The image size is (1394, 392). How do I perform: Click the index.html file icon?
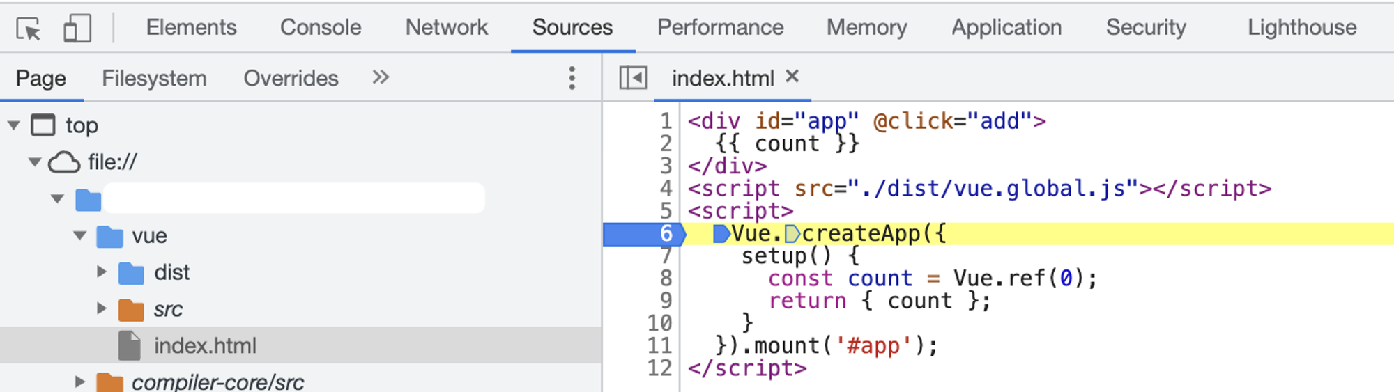[x=130, y=345]
